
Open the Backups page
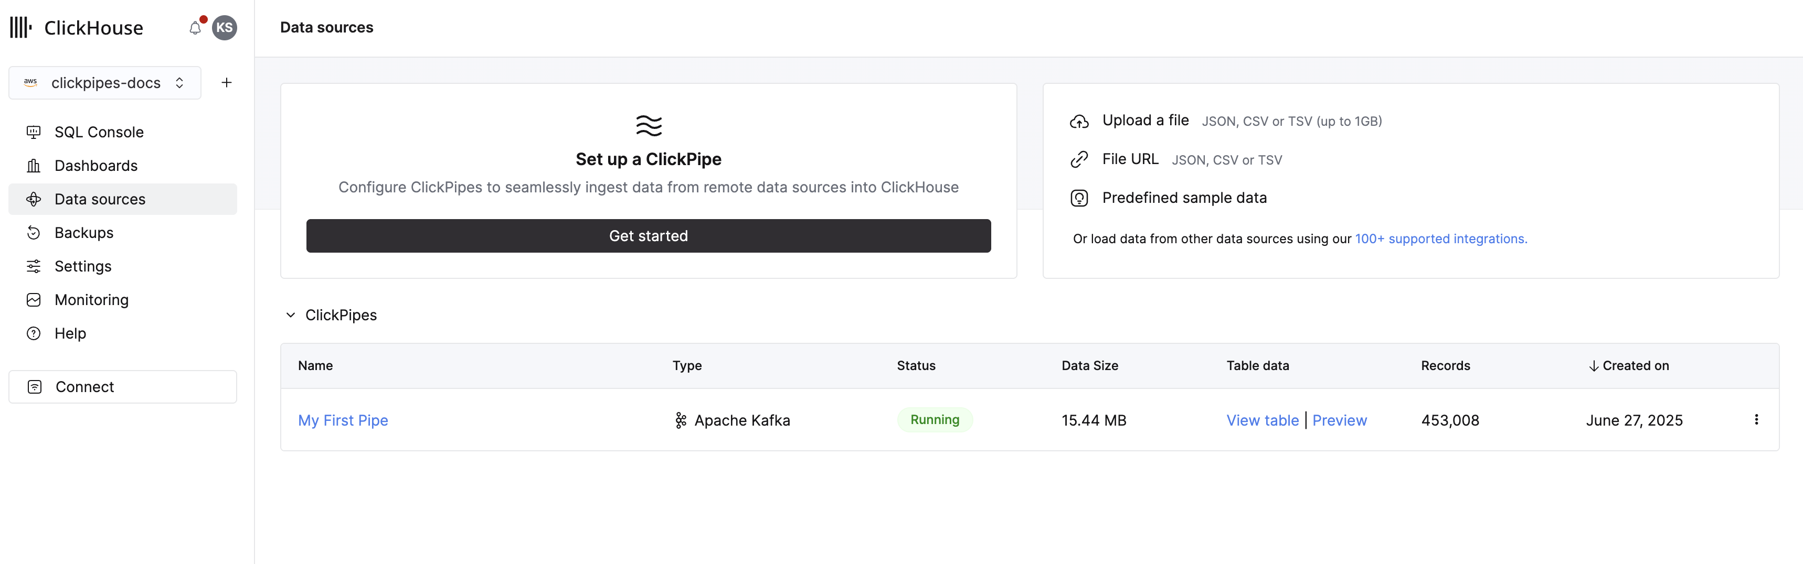tap(84, 233)
